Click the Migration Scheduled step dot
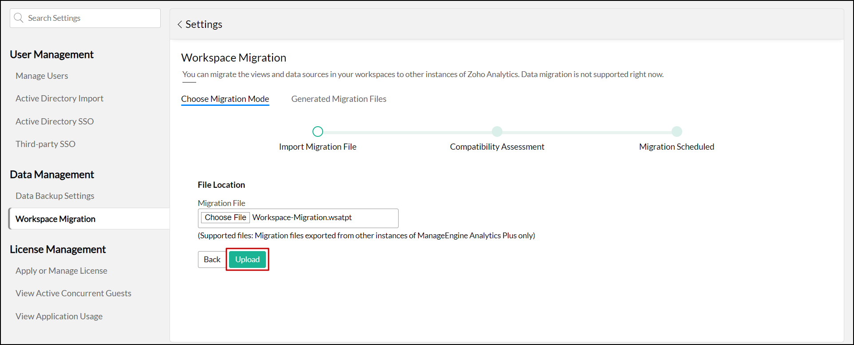Screen dimensions: 854x345 click(x=676, y=132)
